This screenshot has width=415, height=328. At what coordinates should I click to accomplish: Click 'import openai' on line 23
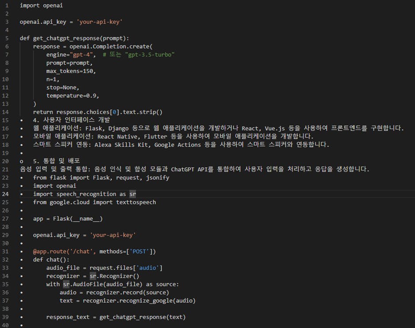[x=54, y=186]
